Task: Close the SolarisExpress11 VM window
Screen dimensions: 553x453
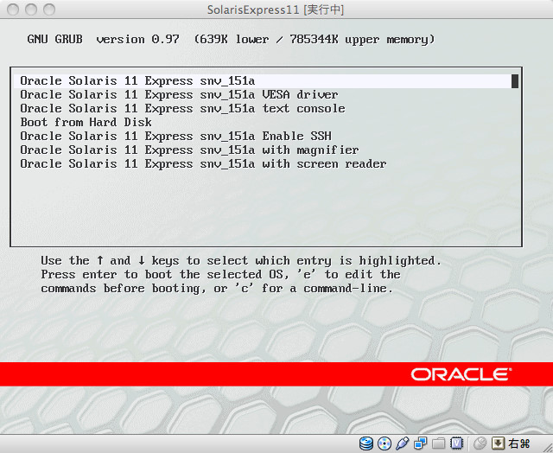Action: tap(13, 10)
